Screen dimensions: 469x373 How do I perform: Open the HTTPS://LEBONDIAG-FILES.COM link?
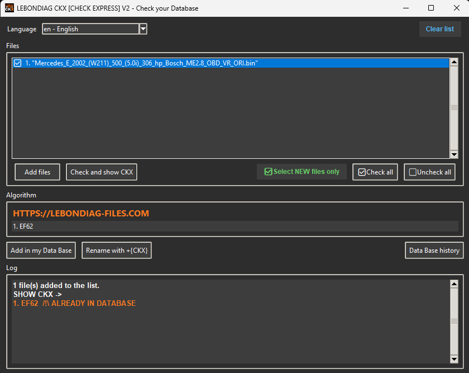tap(81, 213)
